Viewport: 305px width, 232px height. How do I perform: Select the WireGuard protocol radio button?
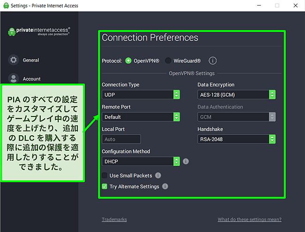click(168, 61)
